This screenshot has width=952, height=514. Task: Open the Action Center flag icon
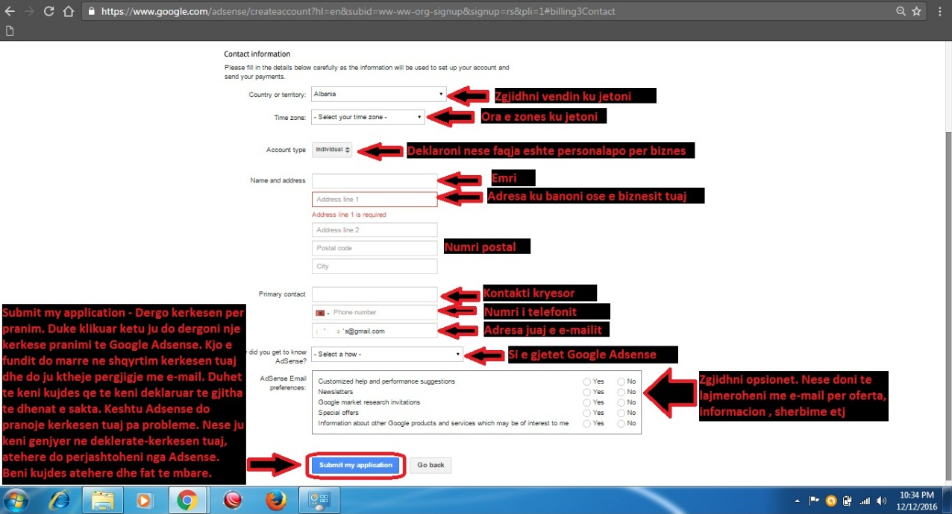815,501
